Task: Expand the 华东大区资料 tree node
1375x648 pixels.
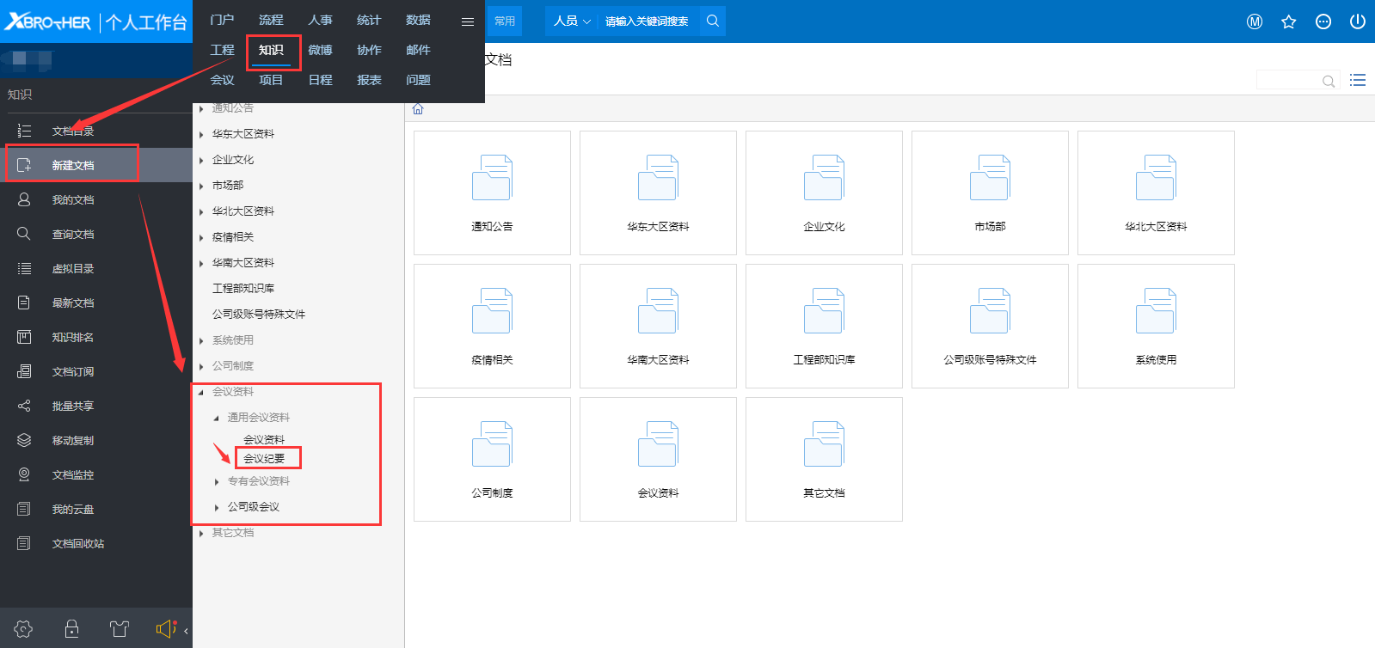Action: [201, 134]
